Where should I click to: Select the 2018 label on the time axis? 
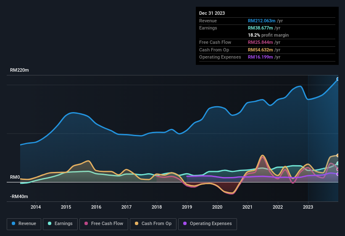pos(157,207)
